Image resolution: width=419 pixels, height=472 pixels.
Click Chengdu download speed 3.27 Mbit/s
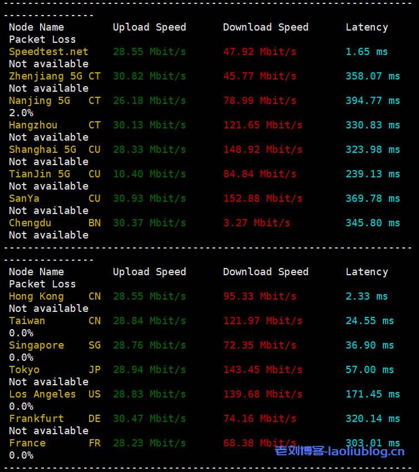coord(257,223)
